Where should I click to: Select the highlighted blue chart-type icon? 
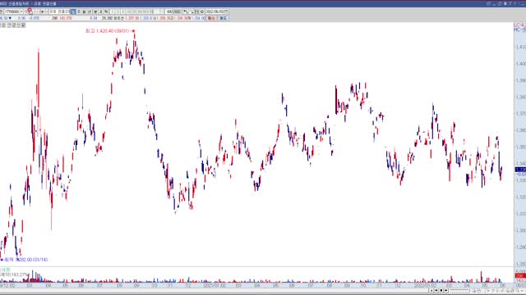(73, 11)
